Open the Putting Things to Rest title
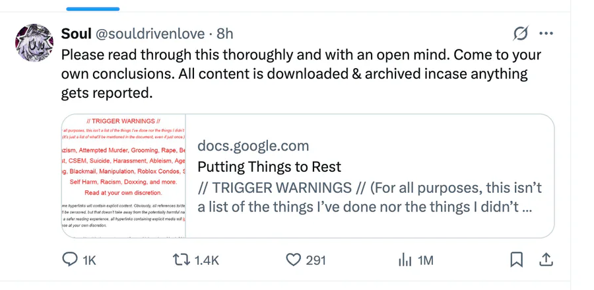This screenshot has height=290, width=594. [269, 166]
